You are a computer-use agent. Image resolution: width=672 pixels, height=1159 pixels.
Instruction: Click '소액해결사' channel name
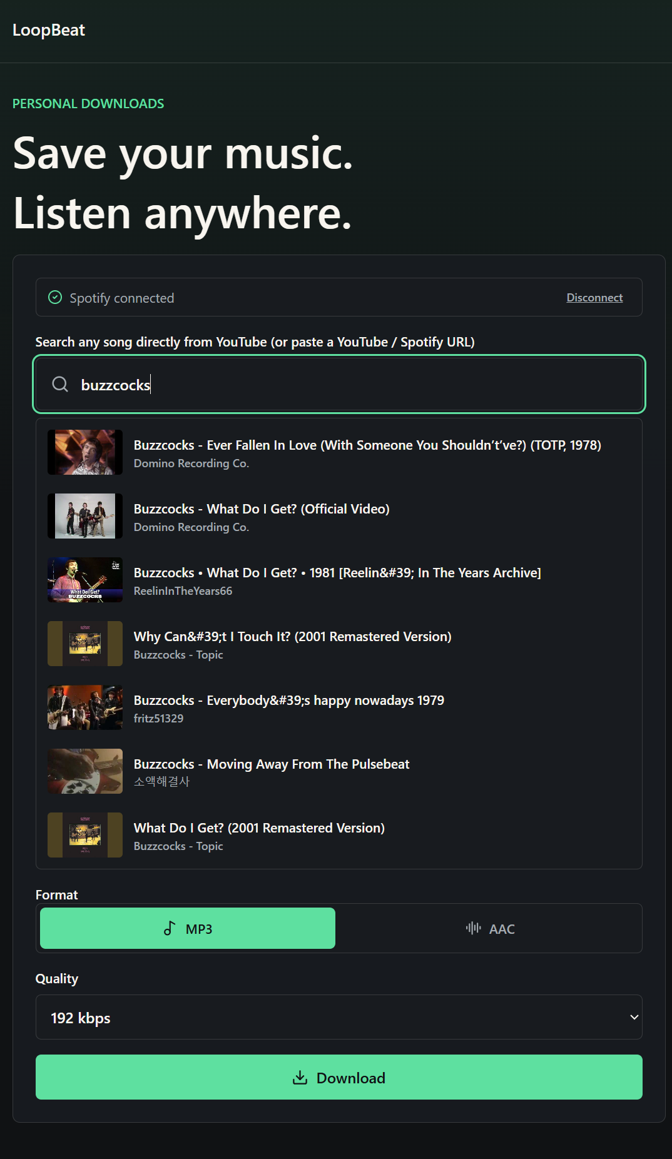point(161,782)
